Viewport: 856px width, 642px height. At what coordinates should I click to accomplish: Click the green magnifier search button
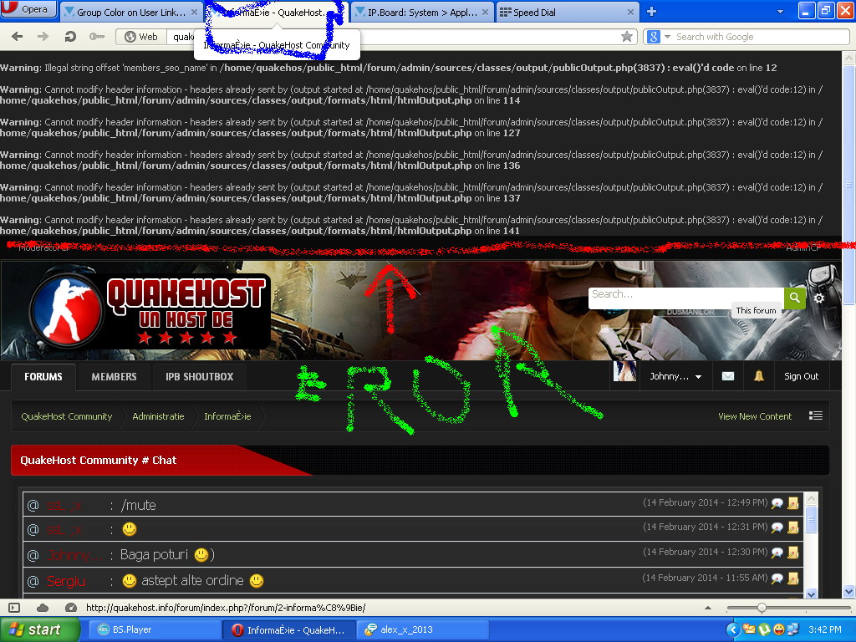tap(795, 298)
